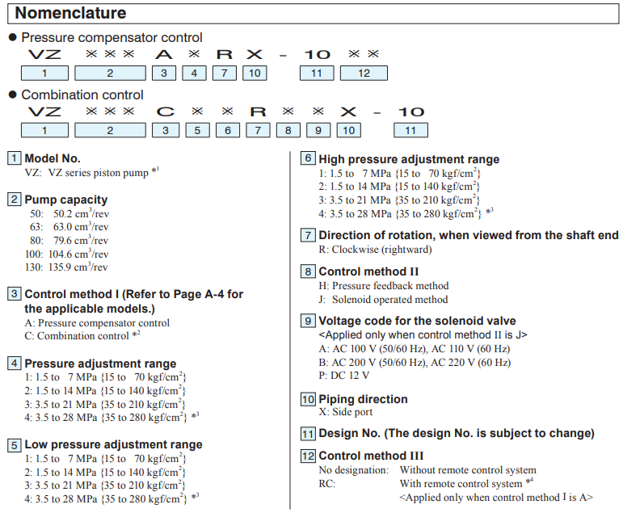623x513 pixels.
Task: Select the 9 marker beside Voltage code heading
Action: tap(308, 320)
